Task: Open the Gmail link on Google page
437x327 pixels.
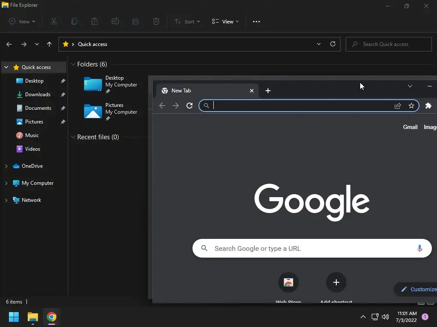Action: coord(410,127)
